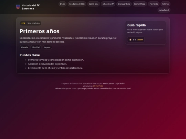Go to Fundación (1899) page
186x139 pixels.
coord(77,4)
